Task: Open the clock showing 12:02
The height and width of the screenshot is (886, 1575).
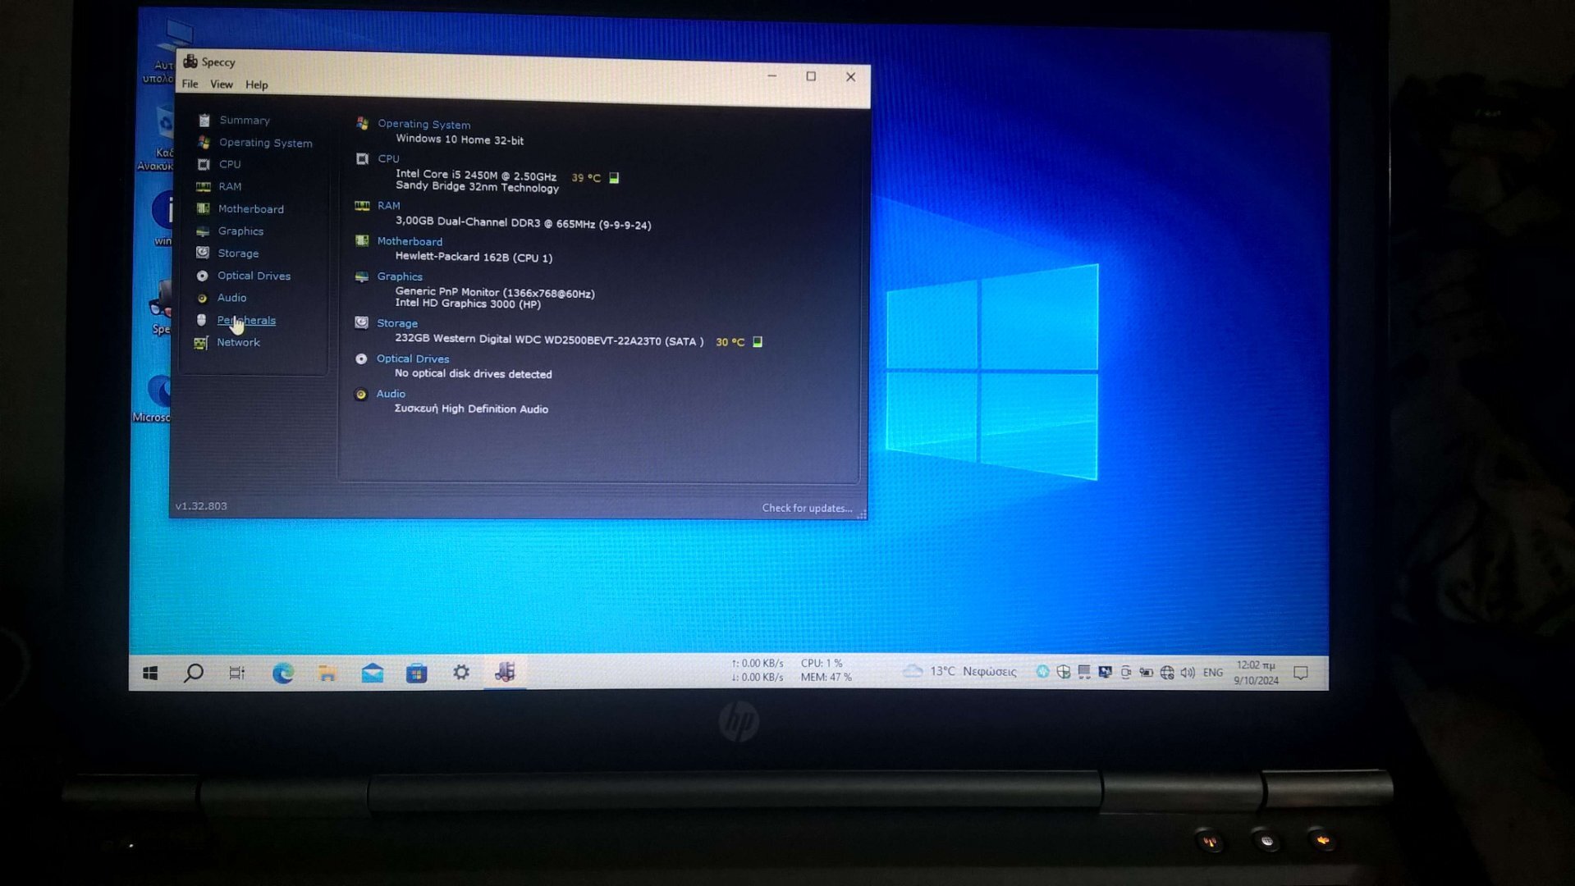Action: [1257, 673]
